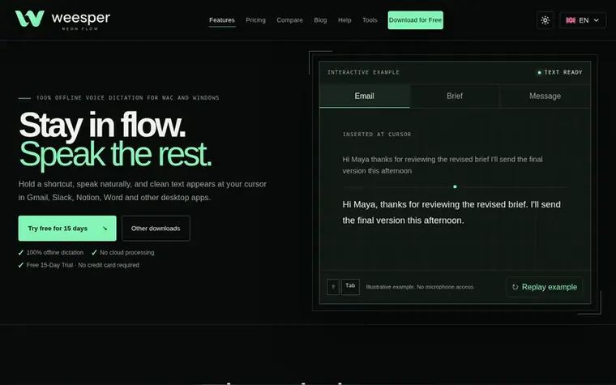Click the punctuated Hi Maya, thanks output text
Image resolution: width=616 pixels, height=385 pixels.
pyautogui.click(x=451, y=212)
